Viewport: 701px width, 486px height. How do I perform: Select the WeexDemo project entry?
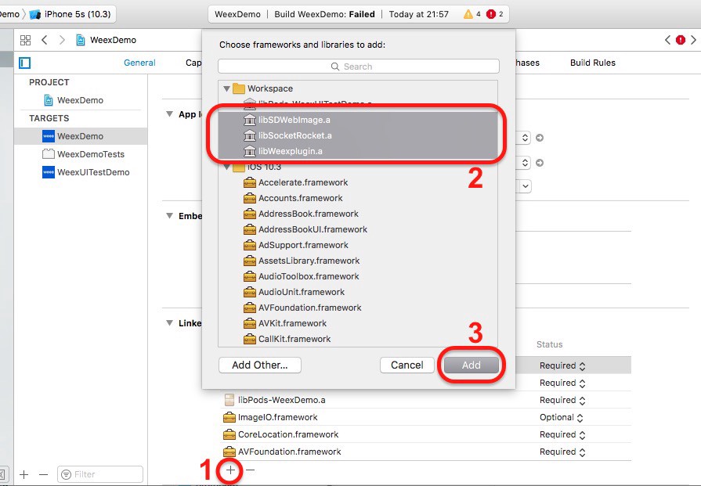click(x=80, y=100)
